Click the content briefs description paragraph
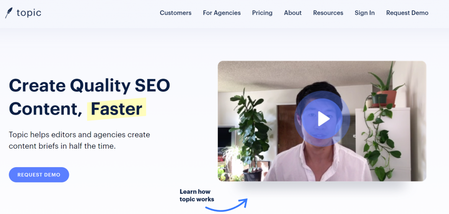 (x=79, y=140)
